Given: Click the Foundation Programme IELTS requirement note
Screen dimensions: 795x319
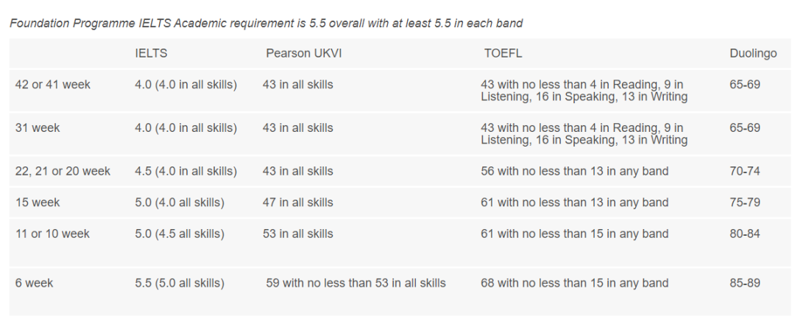Looking at the screenshot, I should click(266, 23).
